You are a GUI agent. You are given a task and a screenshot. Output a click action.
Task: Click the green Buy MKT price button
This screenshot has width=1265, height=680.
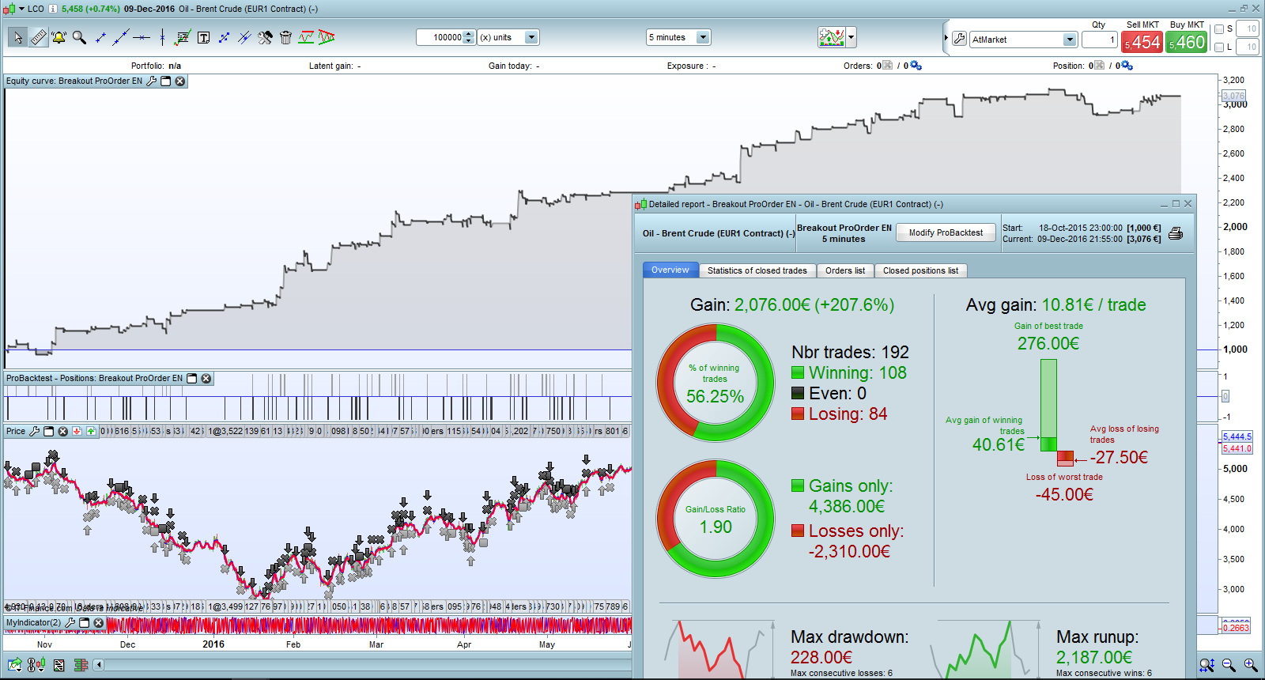click(x=1187, y=42)
